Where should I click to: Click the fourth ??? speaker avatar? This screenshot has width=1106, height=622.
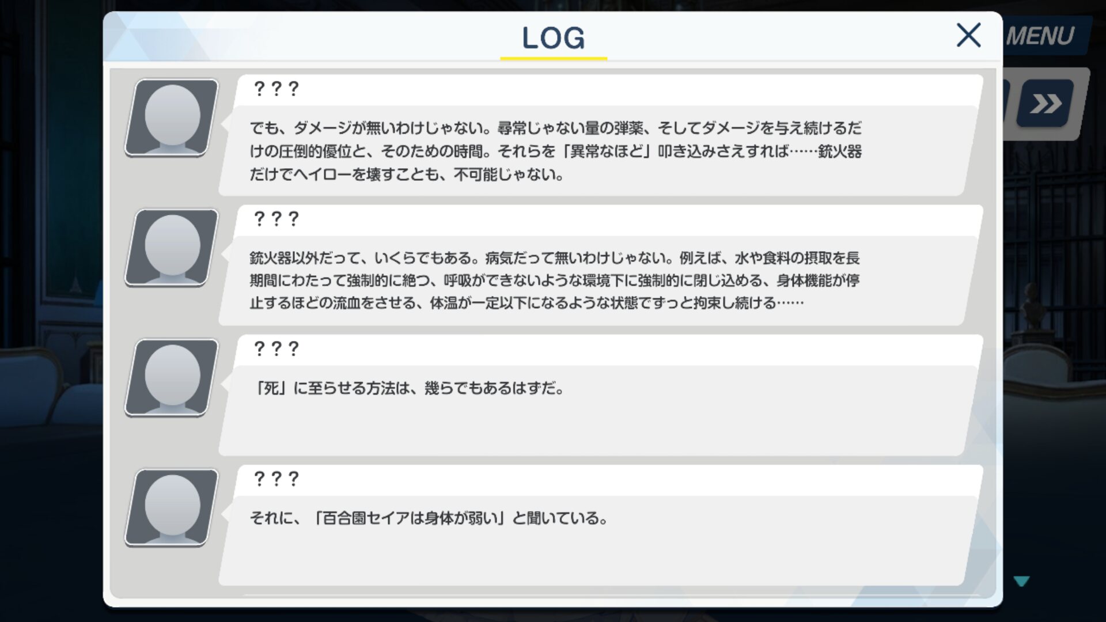click(x=172, y=507)
